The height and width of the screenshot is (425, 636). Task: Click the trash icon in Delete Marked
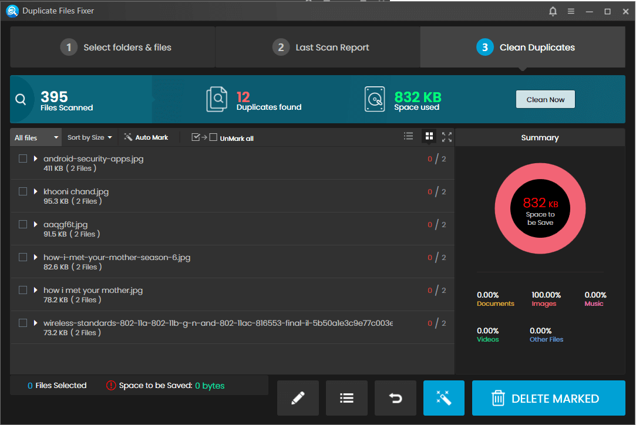pos(498,398)
